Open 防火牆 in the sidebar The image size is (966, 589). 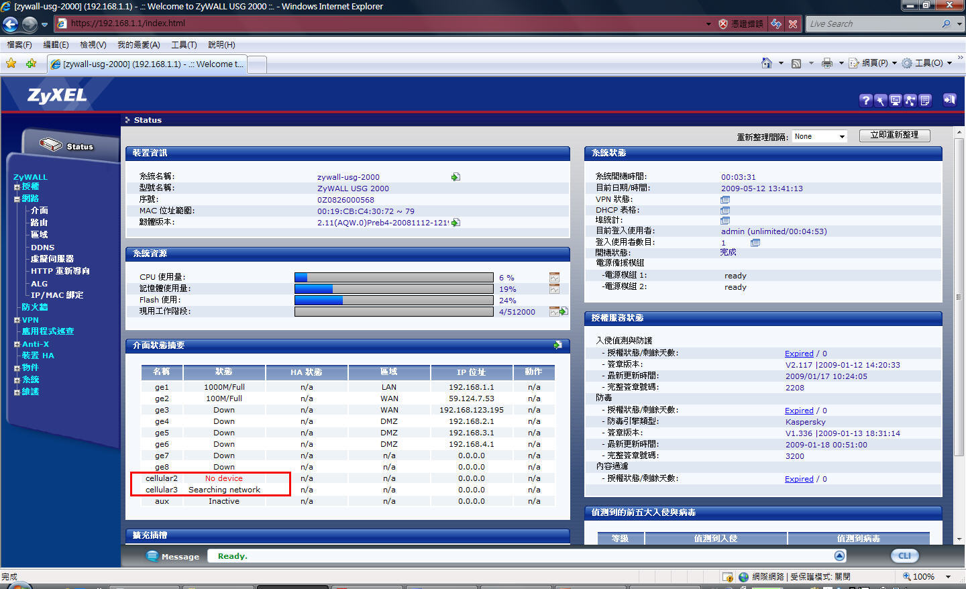click(x=35, y=307)
